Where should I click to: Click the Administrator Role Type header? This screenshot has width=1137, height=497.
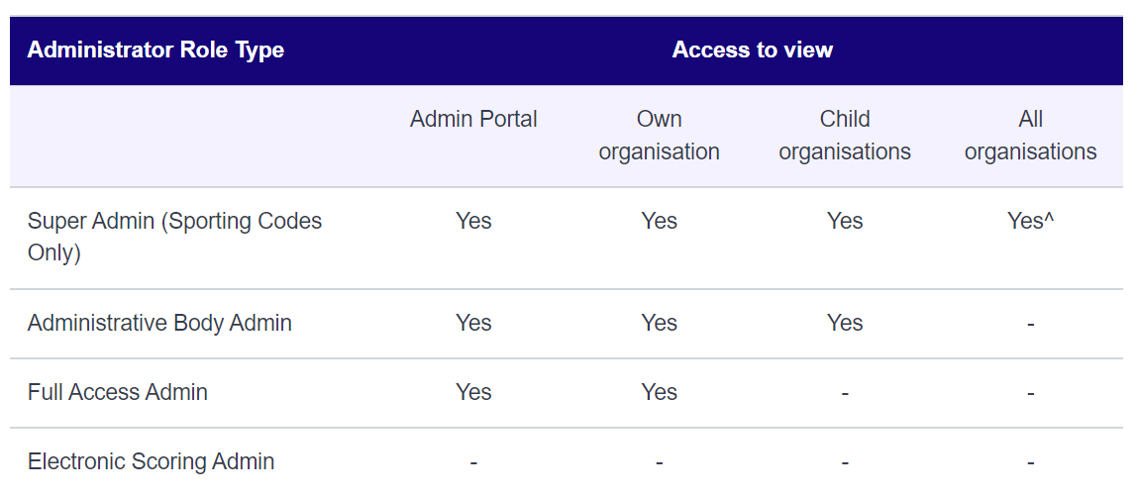pyautogui.click(x=155, y=50)
